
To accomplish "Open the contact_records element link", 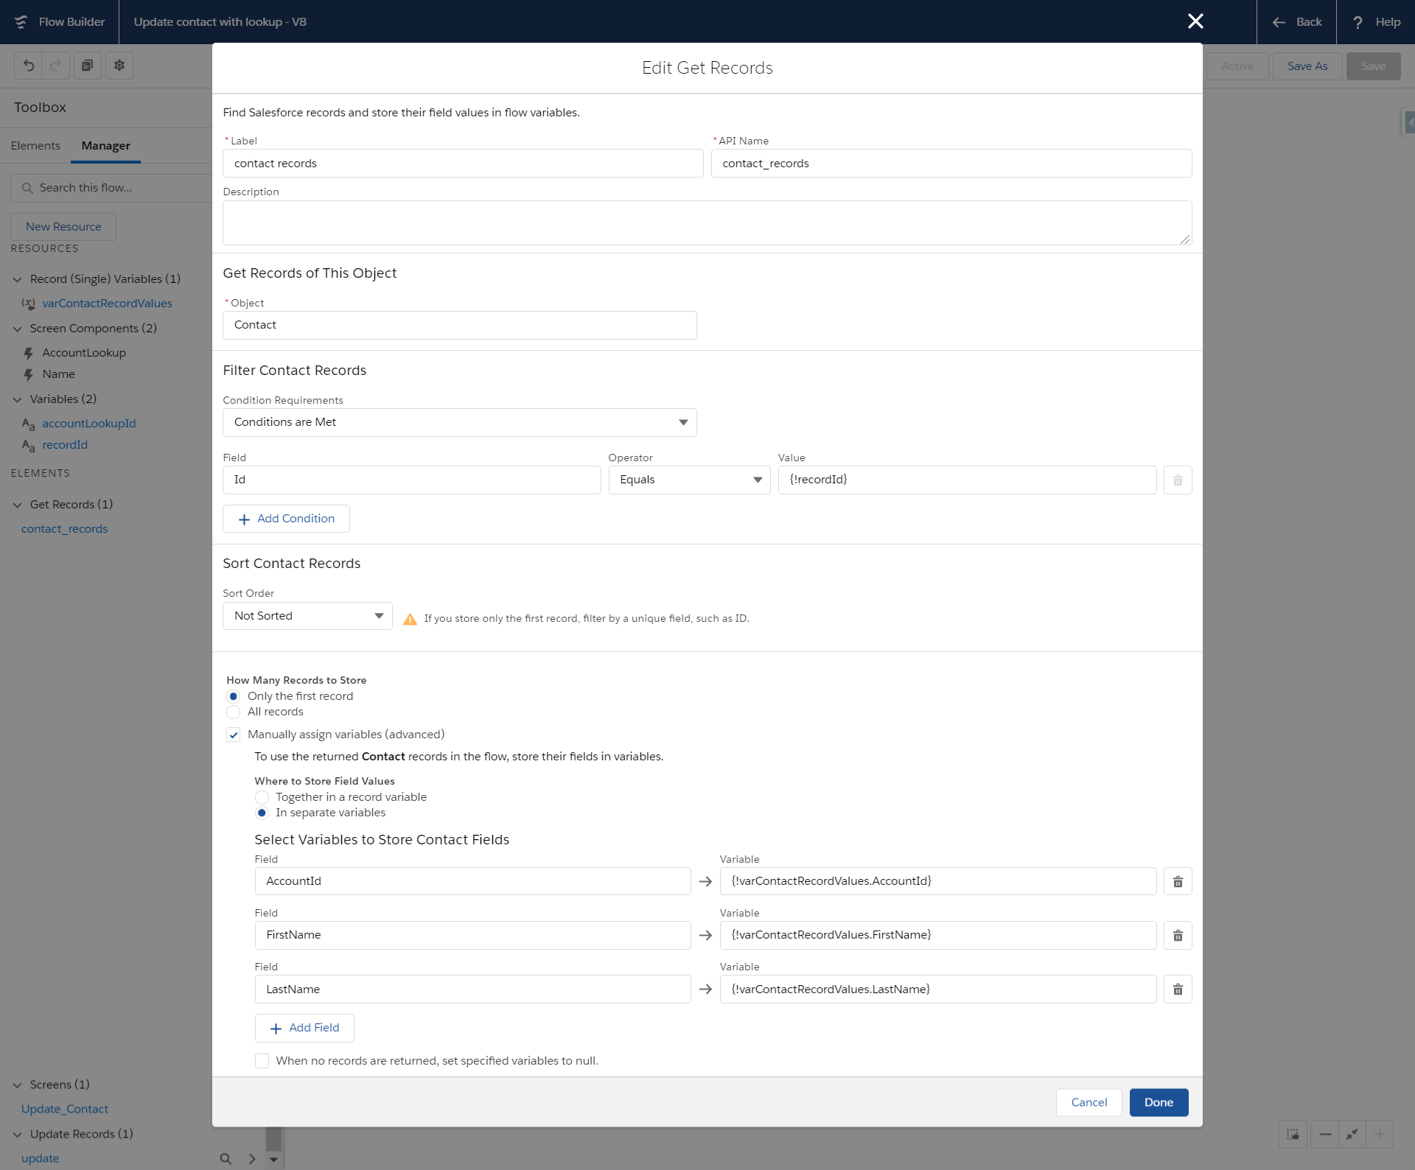I will coord(64,529).
